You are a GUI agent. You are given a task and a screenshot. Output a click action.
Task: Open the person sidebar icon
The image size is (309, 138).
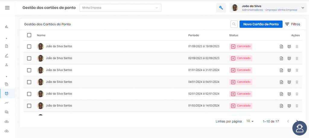[x=7, y=65]
